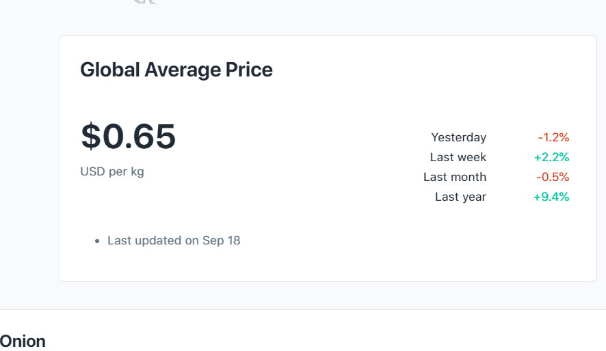Click the dollar sign in the price
The height and width of the screenshot is (351, 606).
point(90,137)
